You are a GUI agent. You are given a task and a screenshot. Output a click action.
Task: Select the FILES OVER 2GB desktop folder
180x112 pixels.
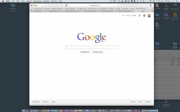tap(166, 17)
